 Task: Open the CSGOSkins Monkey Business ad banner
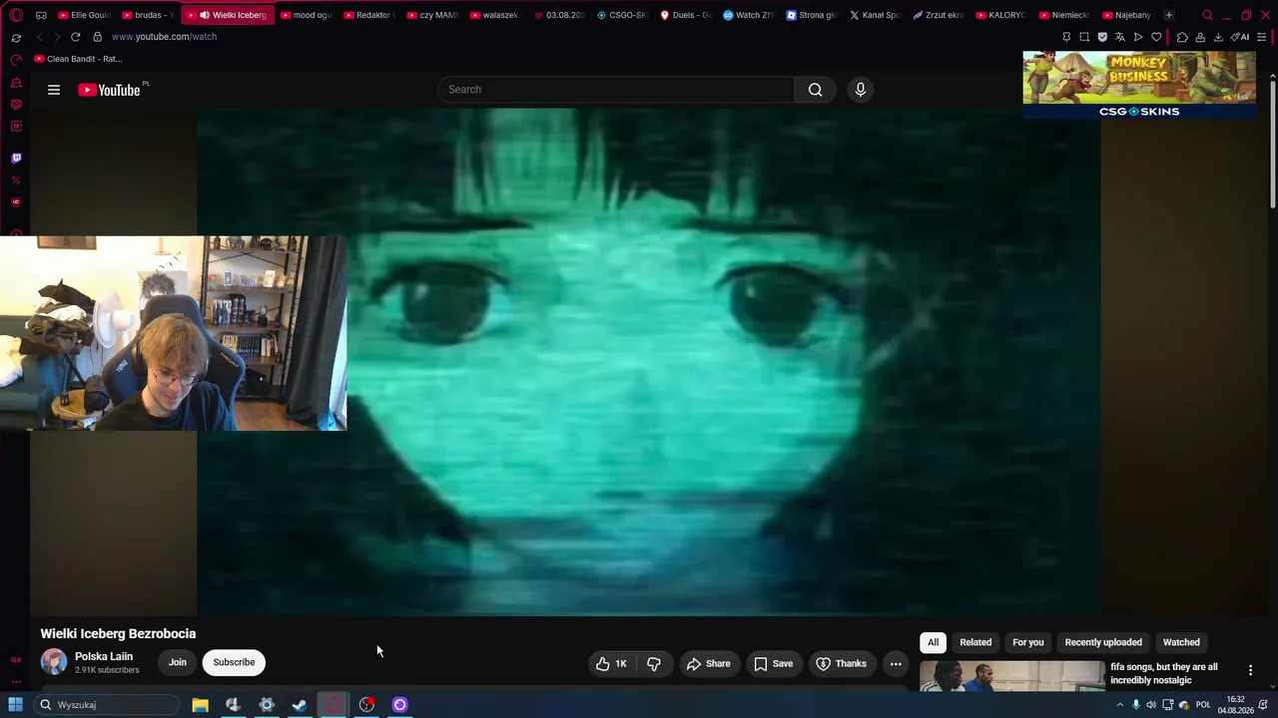click(1139, 85)
